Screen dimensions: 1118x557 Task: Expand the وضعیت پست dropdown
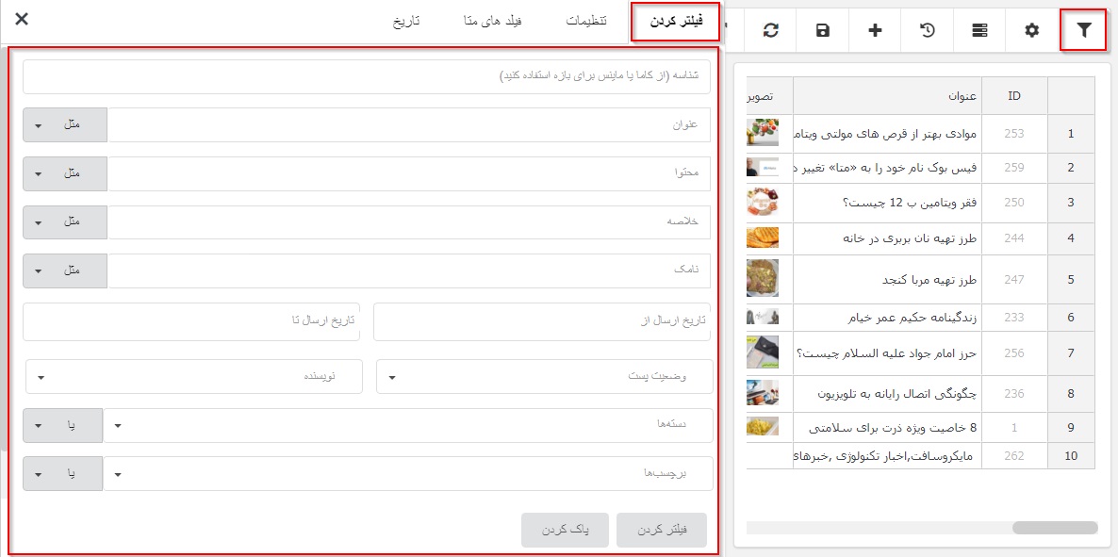pos(544,377)
